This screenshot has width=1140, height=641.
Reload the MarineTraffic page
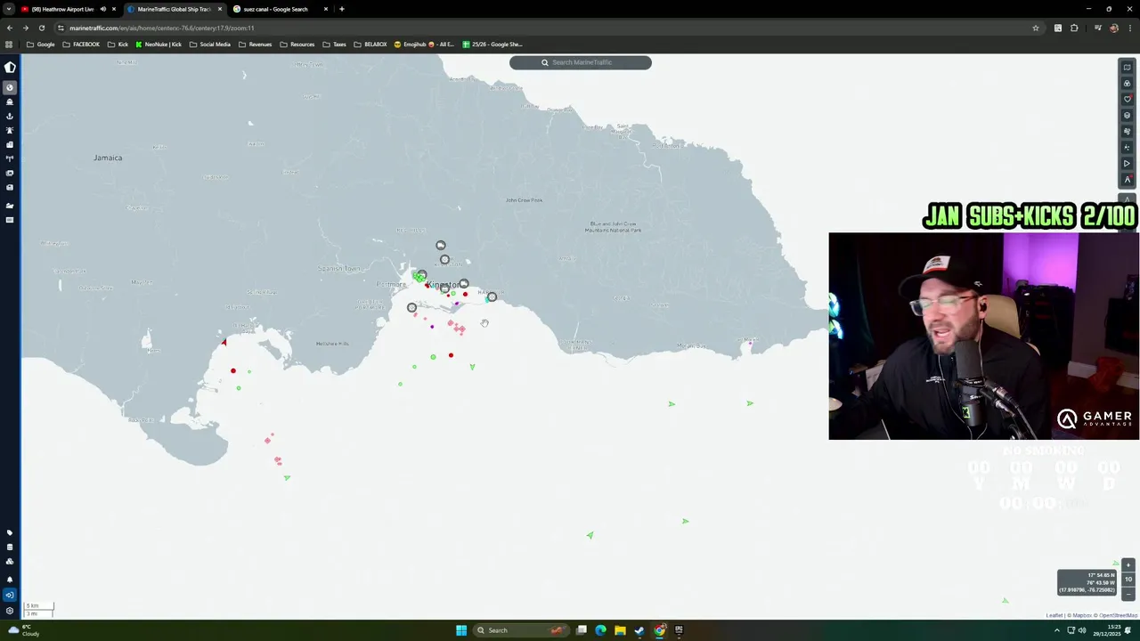click(41, 28)
